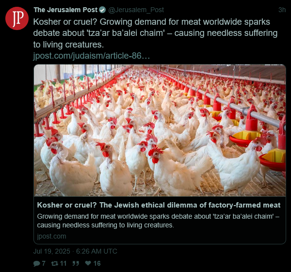291x272 pixels.
Task: Select the tweet text starting Kosher or cruel
Action: tap(155, 33)
